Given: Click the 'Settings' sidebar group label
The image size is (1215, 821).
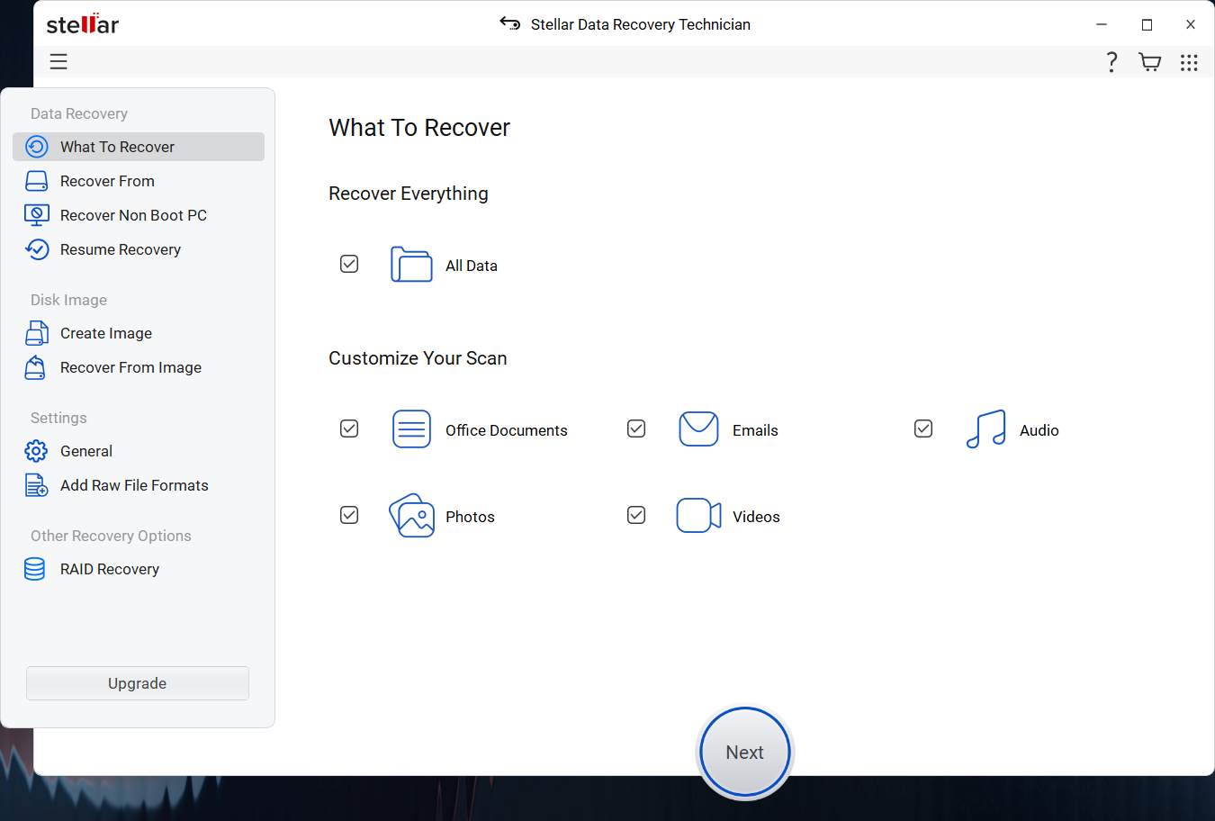Looking at the screenshot, I should (x=58, y=418).
